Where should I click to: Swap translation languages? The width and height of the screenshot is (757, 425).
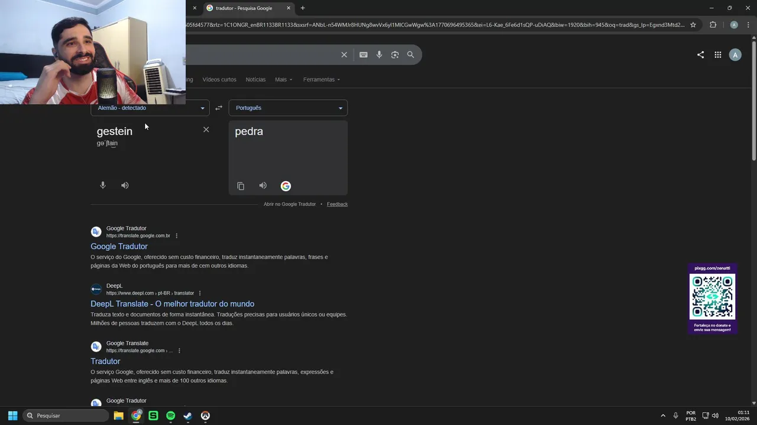(219, 108)
